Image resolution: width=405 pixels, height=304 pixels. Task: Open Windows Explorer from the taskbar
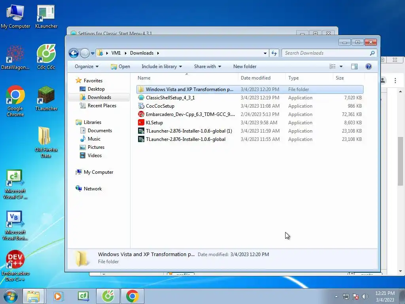33,296
